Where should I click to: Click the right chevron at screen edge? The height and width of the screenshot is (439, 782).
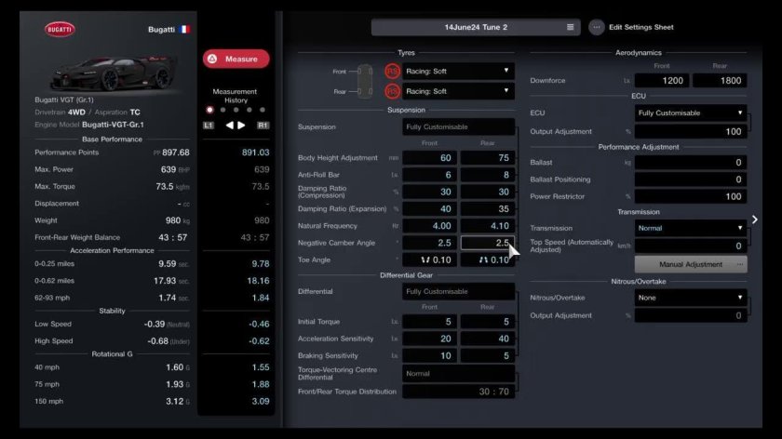(754, 219)
